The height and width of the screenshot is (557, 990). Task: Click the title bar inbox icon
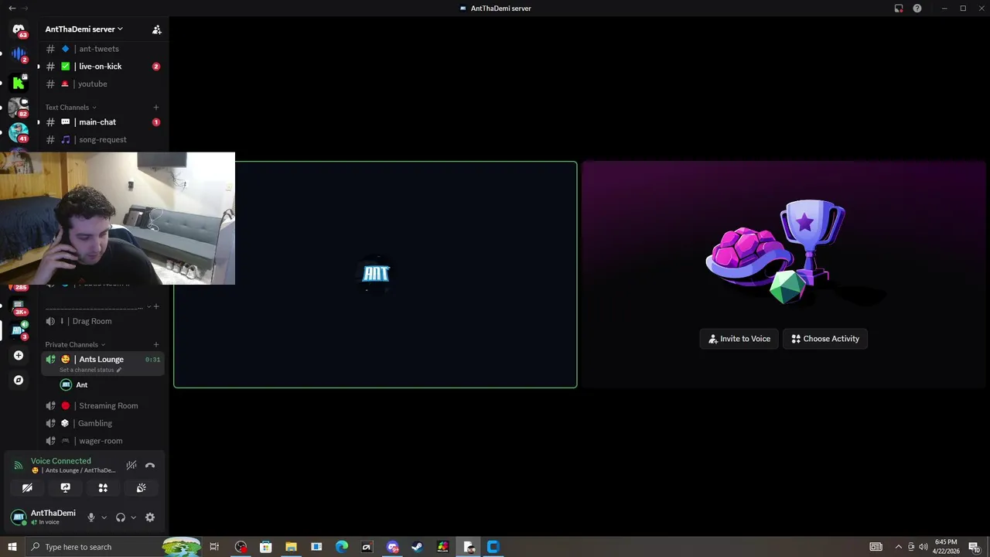899,9
